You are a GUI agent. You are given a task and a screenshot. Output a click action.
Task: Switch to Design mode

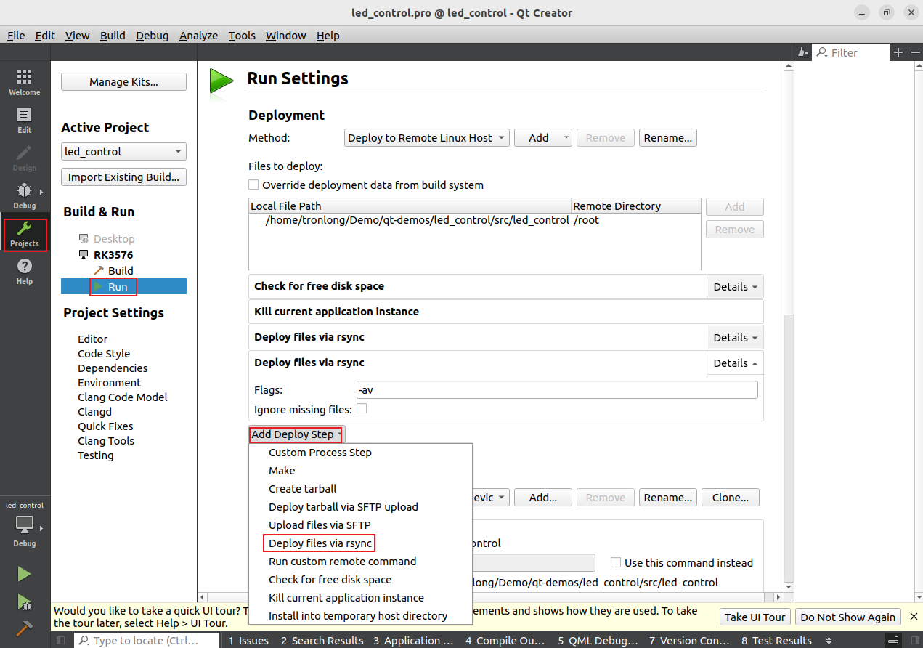pyautogui.click(x=25, y=158)
